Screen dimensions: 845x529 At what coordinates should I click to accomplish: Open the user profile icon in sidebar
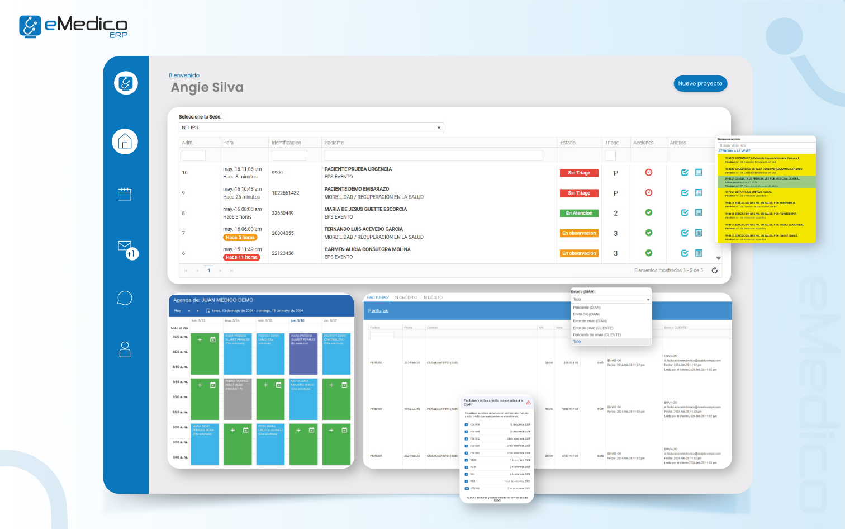tap(125, 349)
